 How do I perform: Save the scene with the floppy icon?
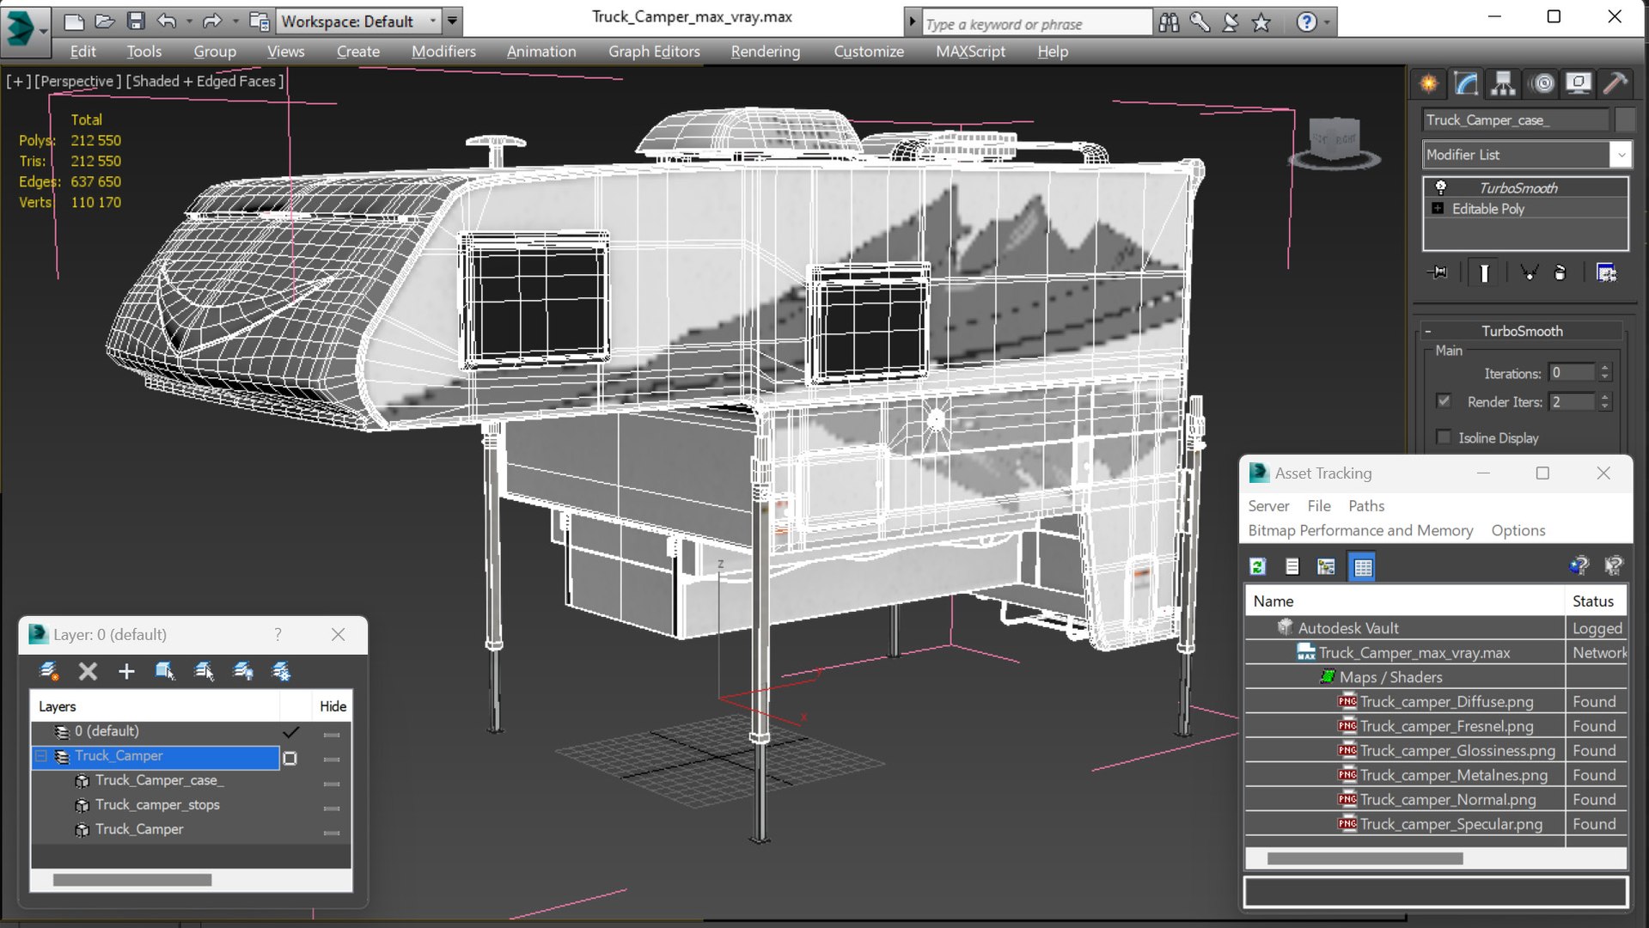(136, 21)
